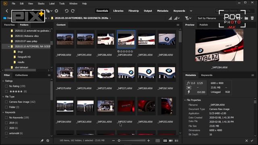Viewport: 258px width, 145px height.
Task: Switch to the Publish tab
Action: 204,25
